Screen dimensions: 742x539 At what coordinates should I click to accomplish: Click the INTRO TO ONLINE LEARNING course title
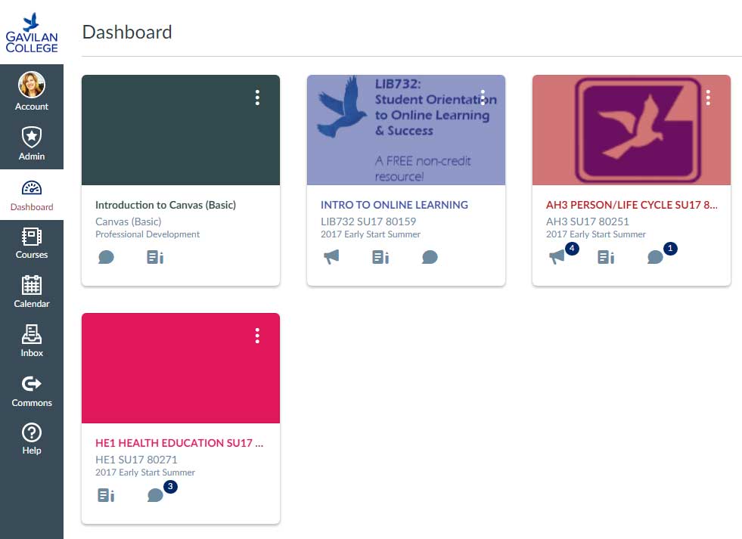point(394,205)
